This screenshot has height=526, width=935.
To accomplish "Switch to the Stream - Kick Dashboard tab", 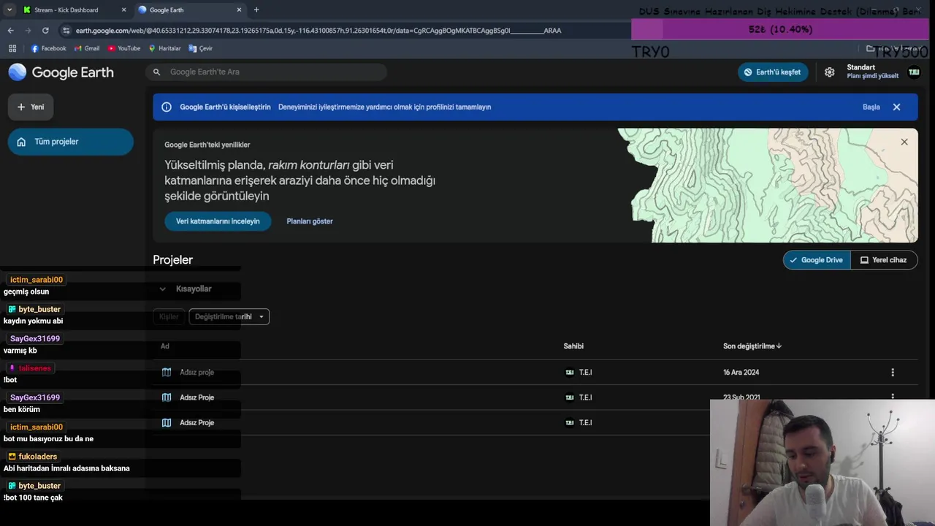I will coord(72,10).
